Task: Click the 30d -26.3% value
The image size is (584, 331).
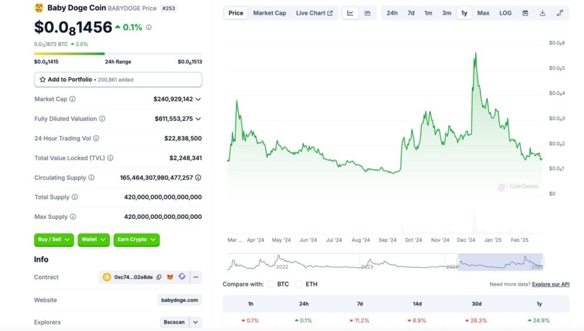Action: pyautogui.click(x=476, y=321)
